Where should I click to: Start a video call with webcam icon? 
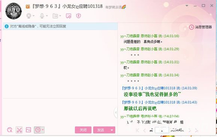click(29, 16)
